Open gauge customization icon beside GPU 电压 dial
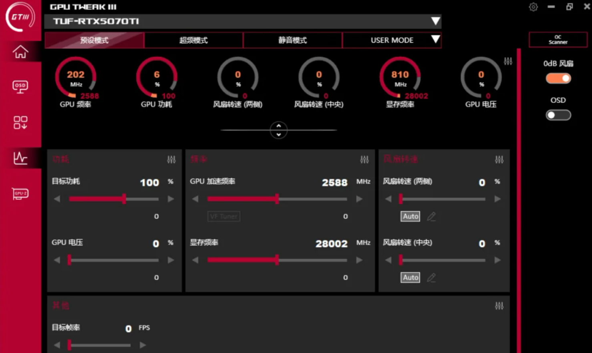The height and width of the screenshot is (353, 592). tap(507, 61)
